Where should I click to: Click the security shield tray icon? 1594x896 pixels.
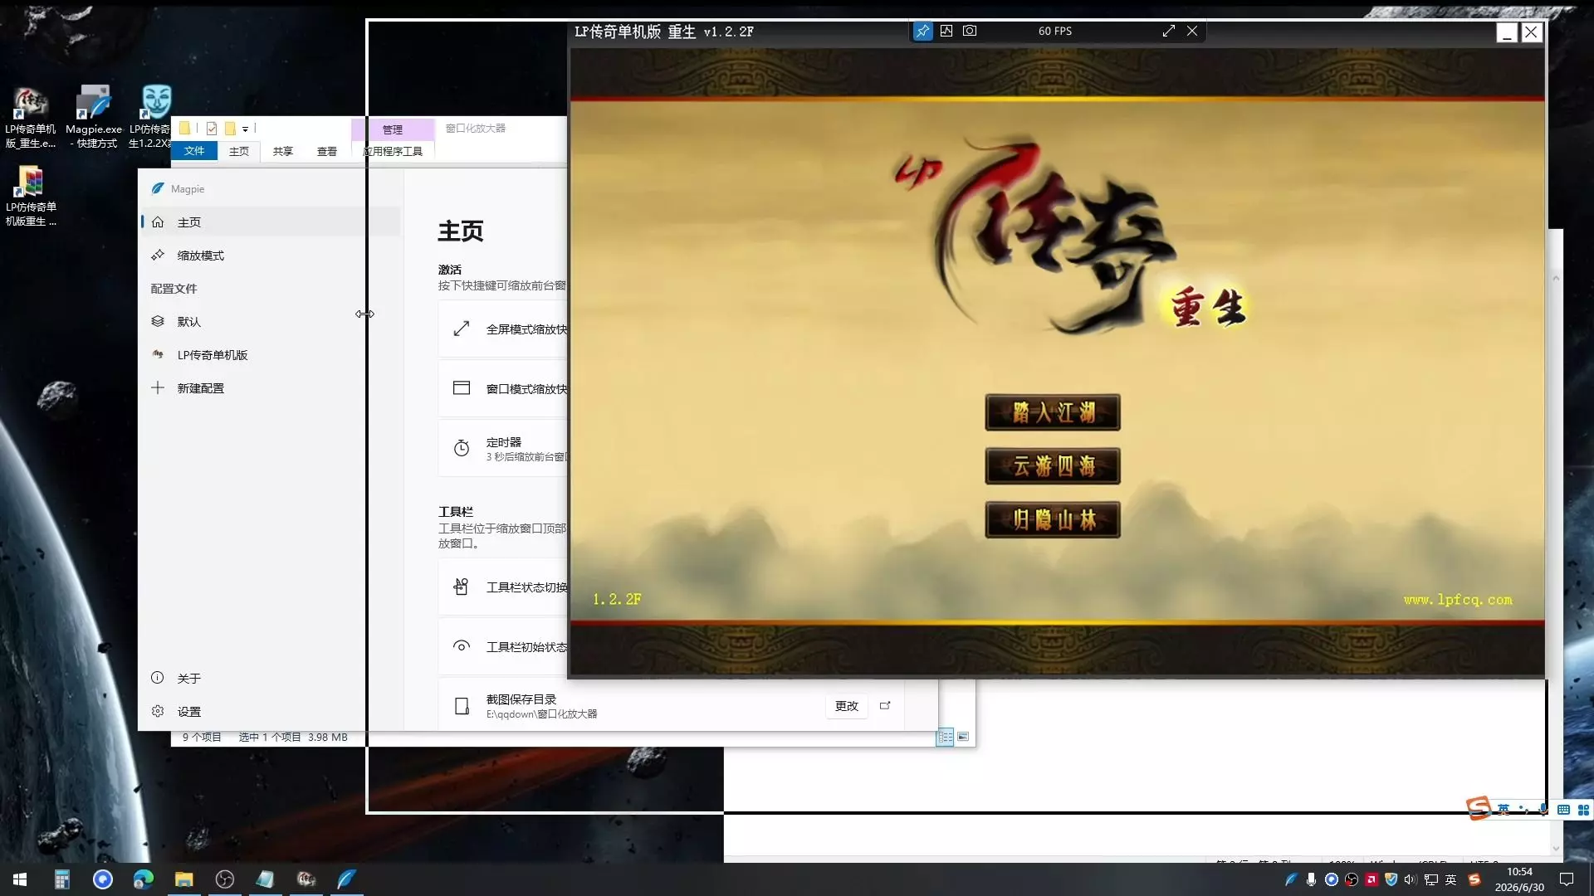click(x=1391, y=879)
